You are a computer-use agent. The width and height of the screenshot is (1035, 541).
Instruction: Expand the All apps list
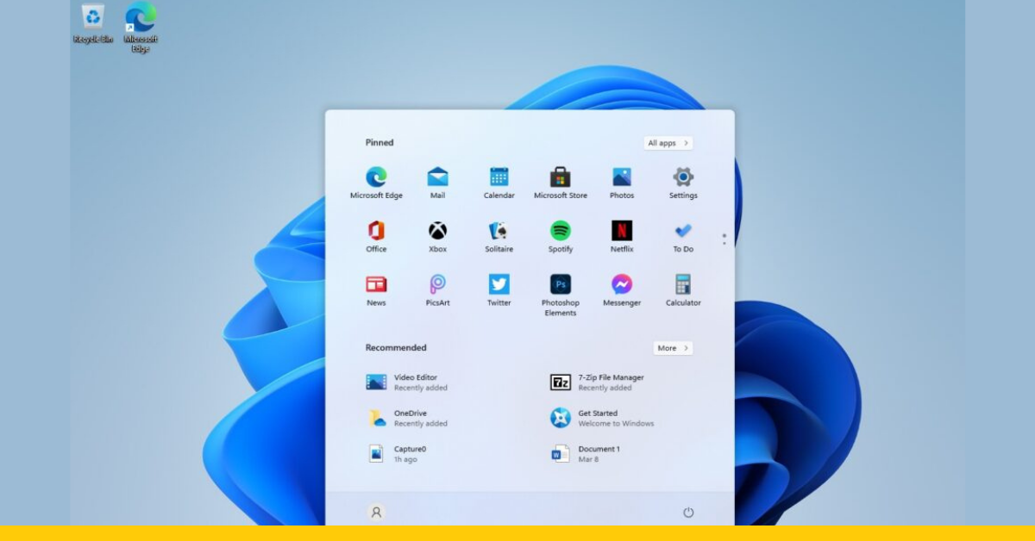click(x=667, y=143)
